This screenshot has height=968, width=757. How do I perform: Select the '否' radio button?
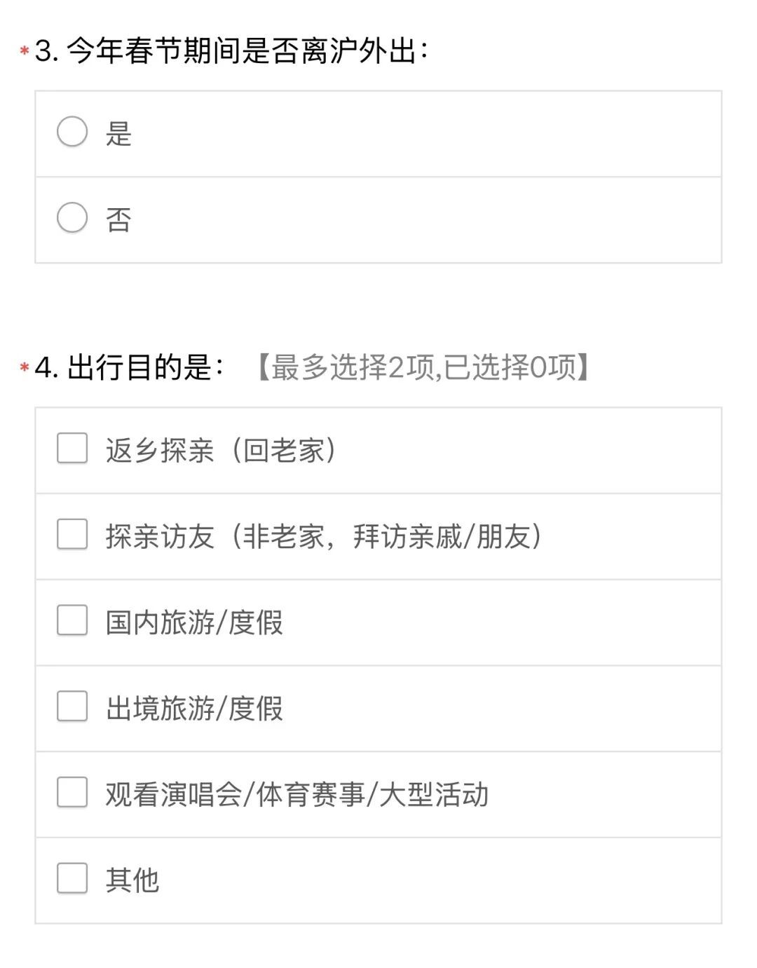pos(72,218)
